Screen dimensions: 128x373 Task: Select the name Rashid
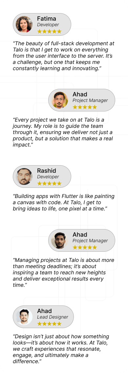coord(47,170)
